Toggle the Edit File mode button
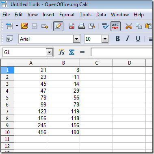Viewport: 154px width, 154px height. [58, 26]
